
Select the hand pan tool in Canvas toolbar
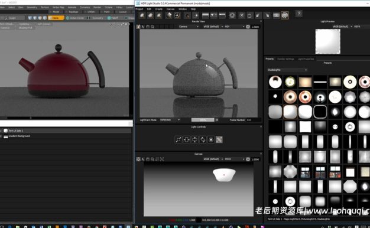coord(148,159)
